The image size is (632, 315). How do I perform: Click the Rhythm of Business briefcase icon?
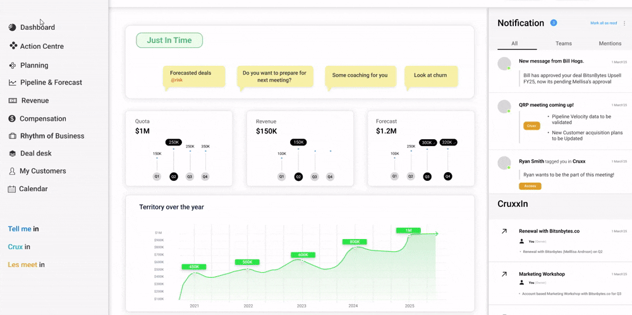pyautogui.click(x=13, y=136)
